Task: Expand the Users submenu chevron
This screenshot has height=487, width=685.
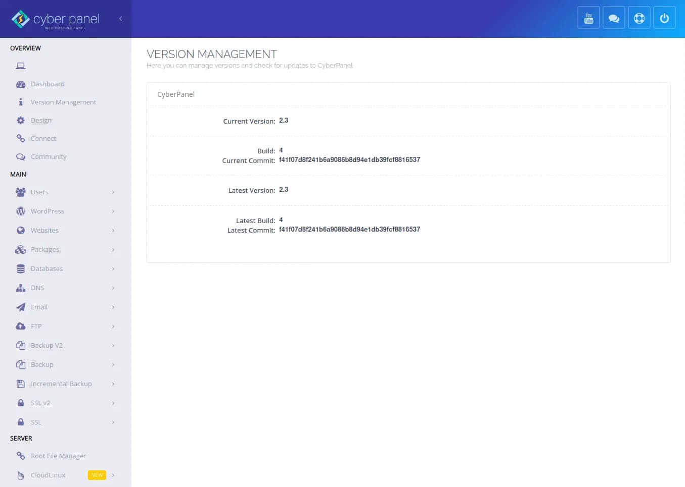Action: (x=113, y=192)
